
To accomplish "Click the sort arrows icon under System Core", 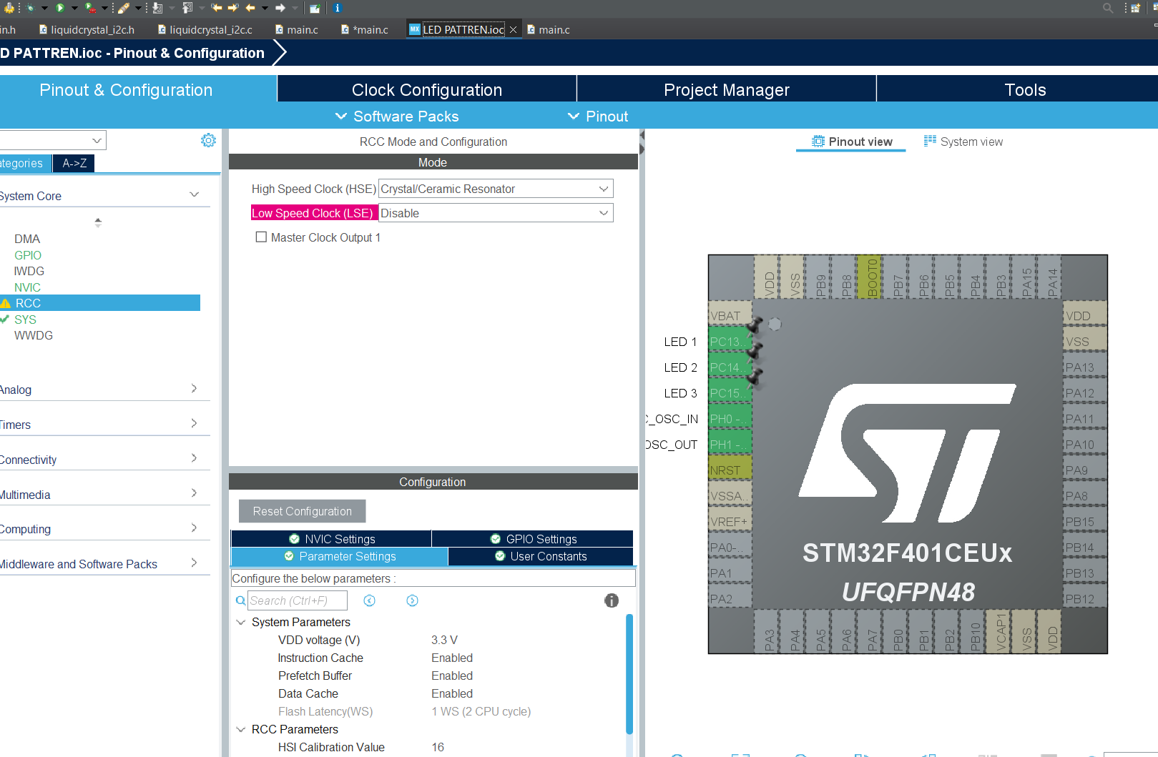I will pos(98,222).
